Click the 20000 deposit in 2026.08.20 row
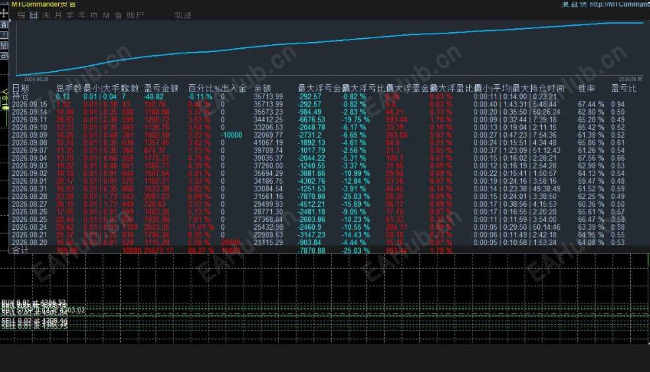The width and height of the screenshot is (650, 372). pos(230,242)
